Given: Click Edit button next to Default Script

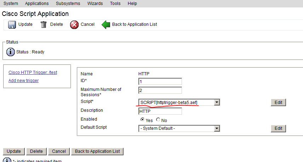Looking at the screenshot, I should point(278,128).
